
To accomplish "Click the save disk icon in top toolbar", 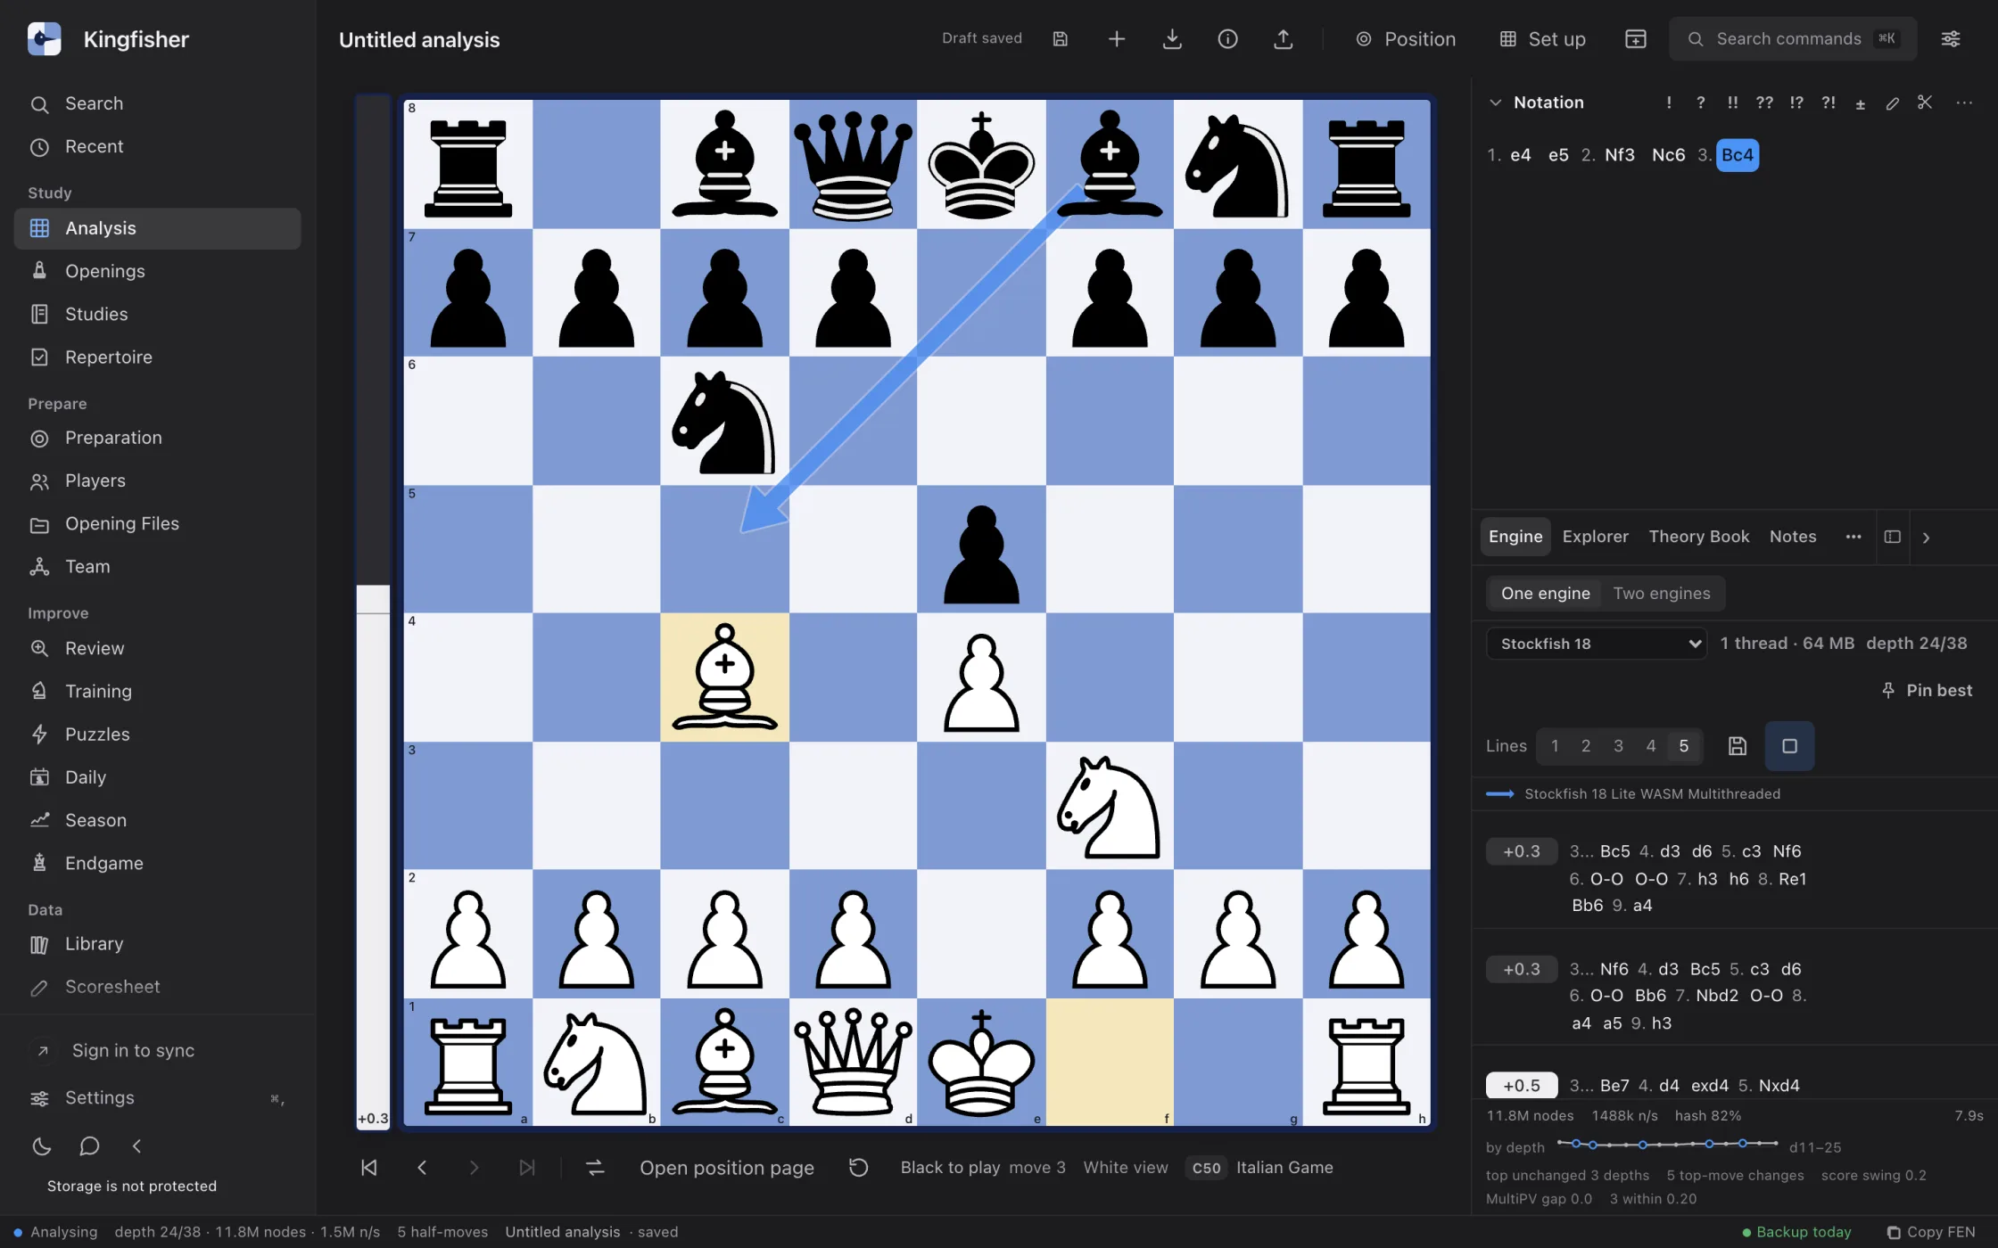I will [x=1061, y=39].
